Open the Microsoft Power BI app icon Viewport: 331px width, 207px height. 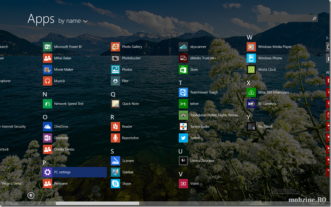[47, 47]
